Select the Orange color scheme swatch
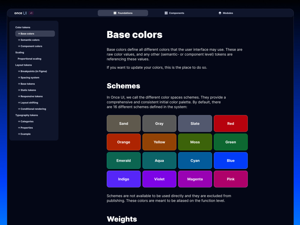This screenshot has height=225, width=300. (x=124, y=142)
